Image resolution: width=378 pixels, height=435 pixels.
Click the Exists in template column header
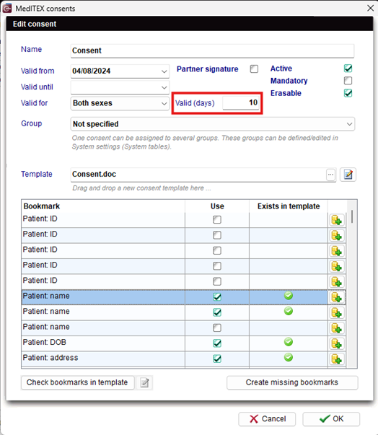coord(289,206)
